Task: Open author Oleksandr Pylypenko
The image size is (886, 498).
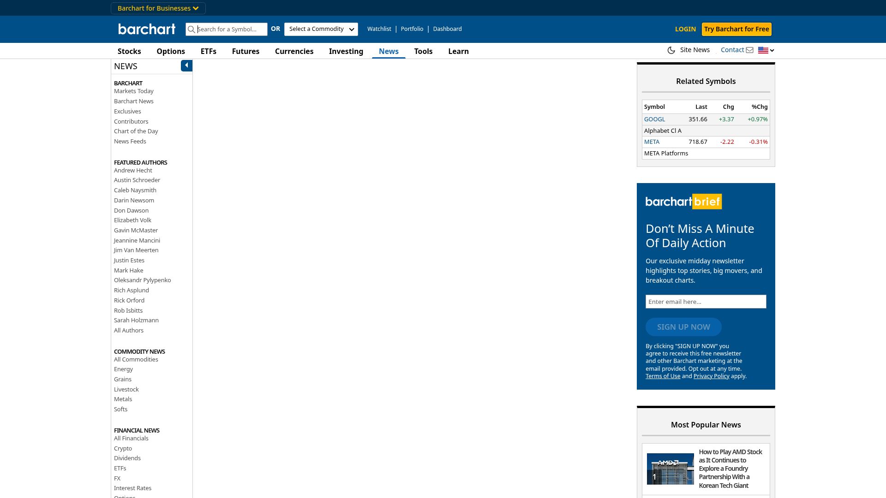Action: click(x=143, y=280)
